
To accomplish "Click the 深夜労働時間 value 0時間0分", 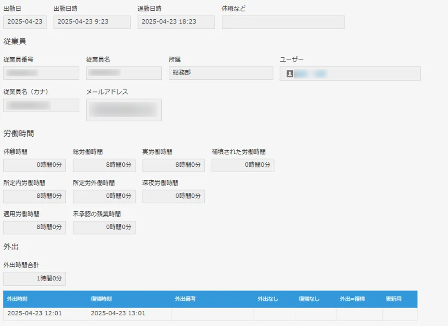I will pos(173,196).
